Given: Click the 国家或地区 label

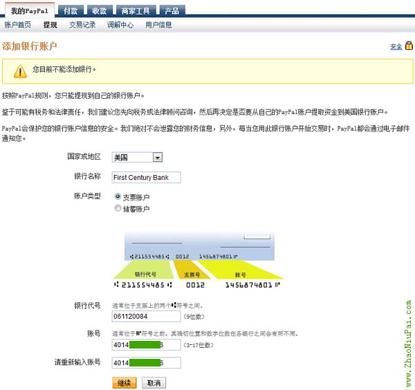Looking at the screenshot, I should pyautogui.click(x=84, y=156).
